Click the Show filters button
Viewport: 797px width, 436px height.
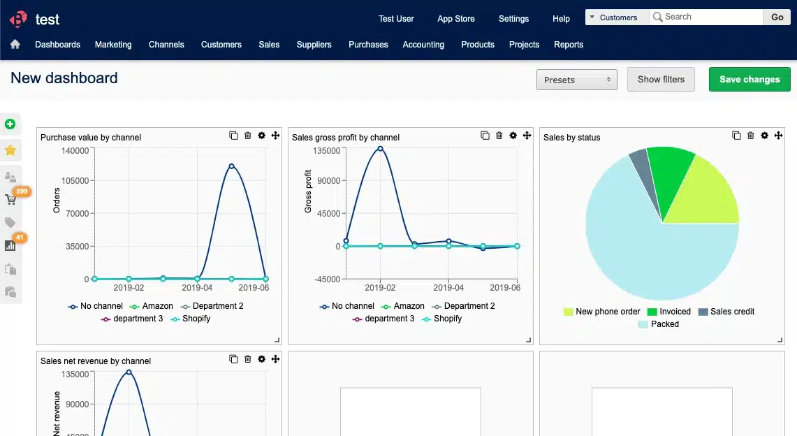point(661,79)
